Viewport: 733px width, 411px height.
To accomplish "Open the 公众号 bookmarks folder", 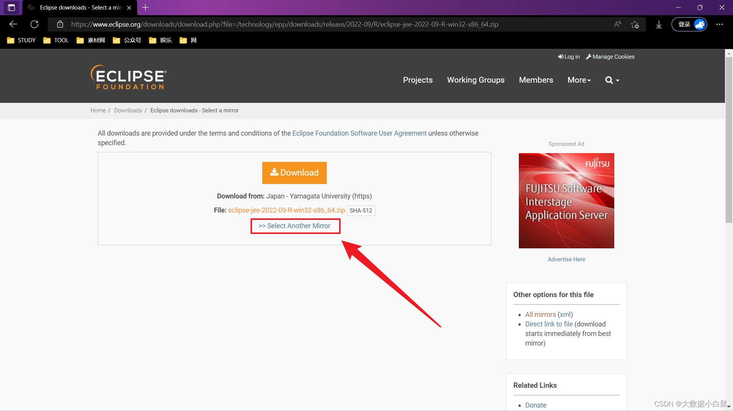I will [x=127, y=40].
